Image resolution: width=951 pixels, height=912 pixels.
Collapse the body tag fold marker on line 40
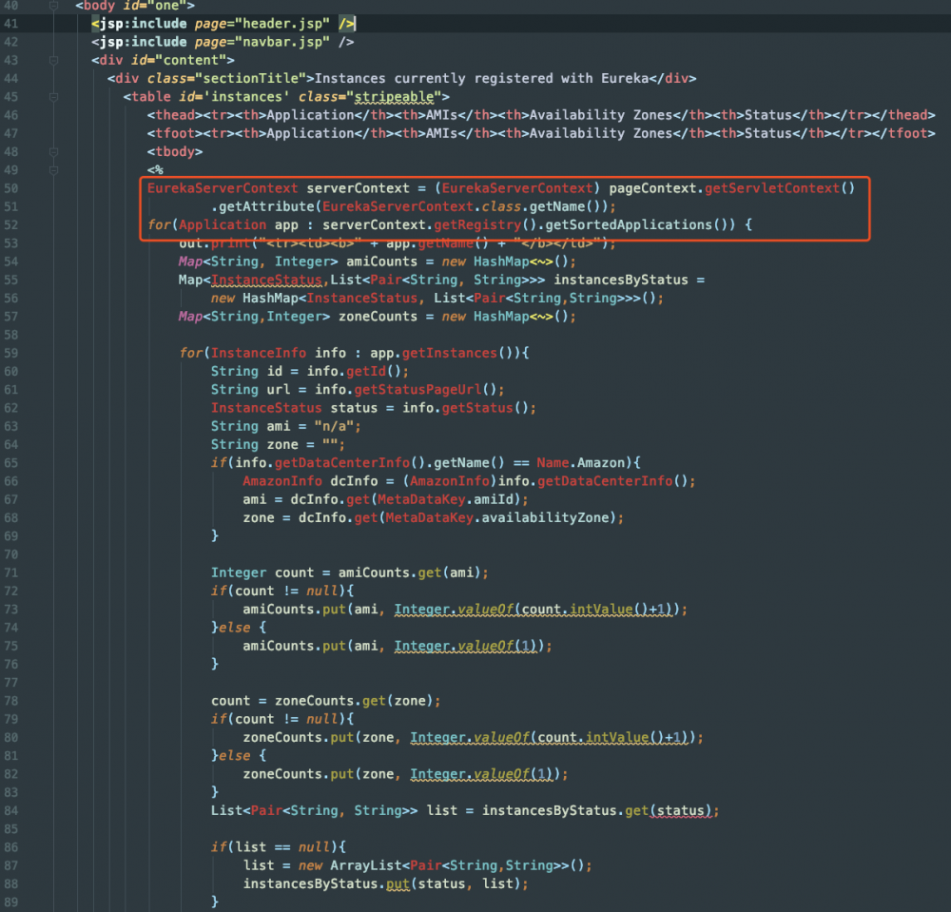[x=53, y=6]
